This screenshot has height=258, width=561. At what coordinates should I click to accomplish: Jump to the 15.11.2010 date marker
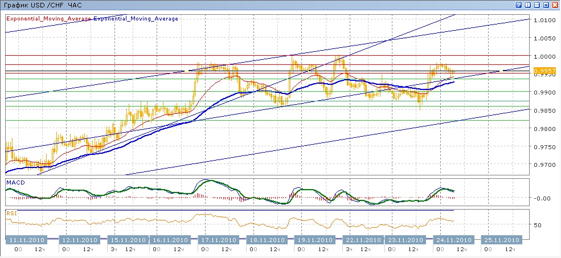point(126,239)
